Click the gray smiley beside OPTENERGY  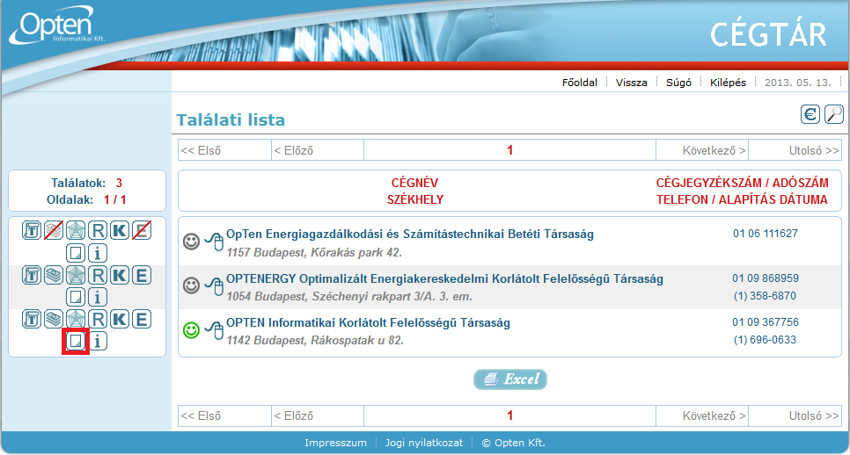(x=191, y=285)
